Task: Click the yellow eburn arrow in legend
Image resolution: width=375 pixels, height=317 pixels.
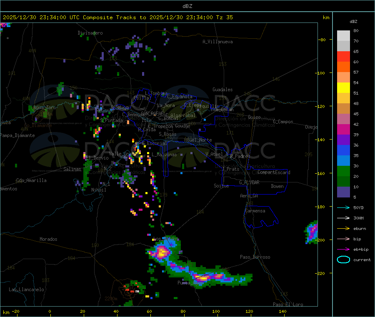Action: 343,229
